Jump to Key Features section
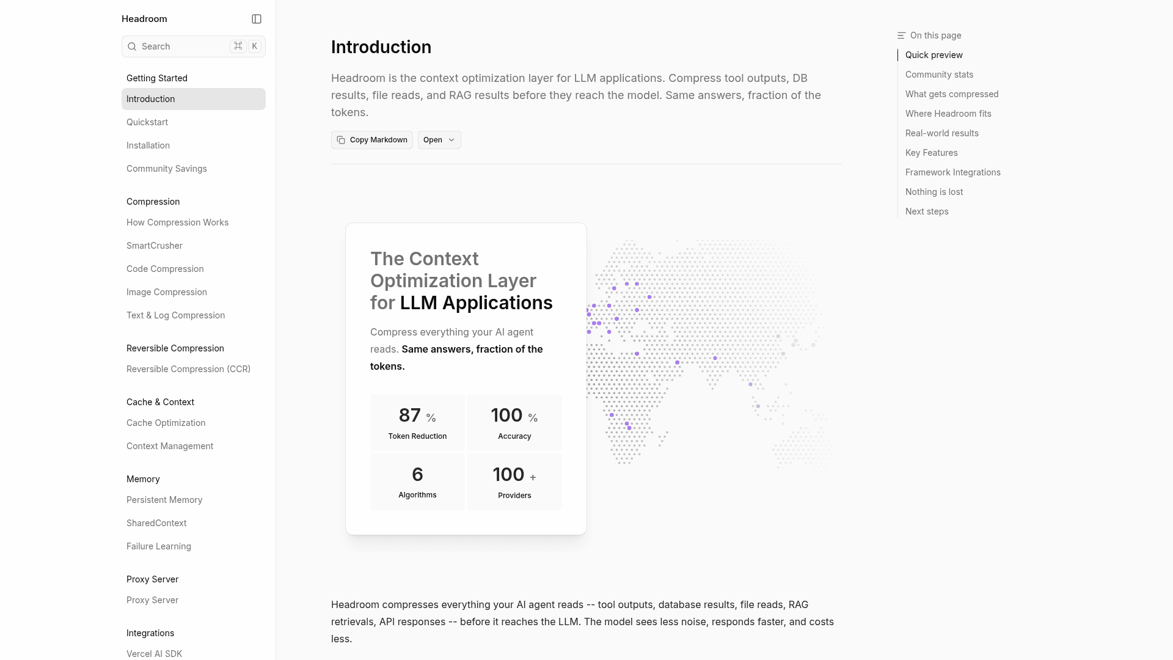 click(931, 153)
